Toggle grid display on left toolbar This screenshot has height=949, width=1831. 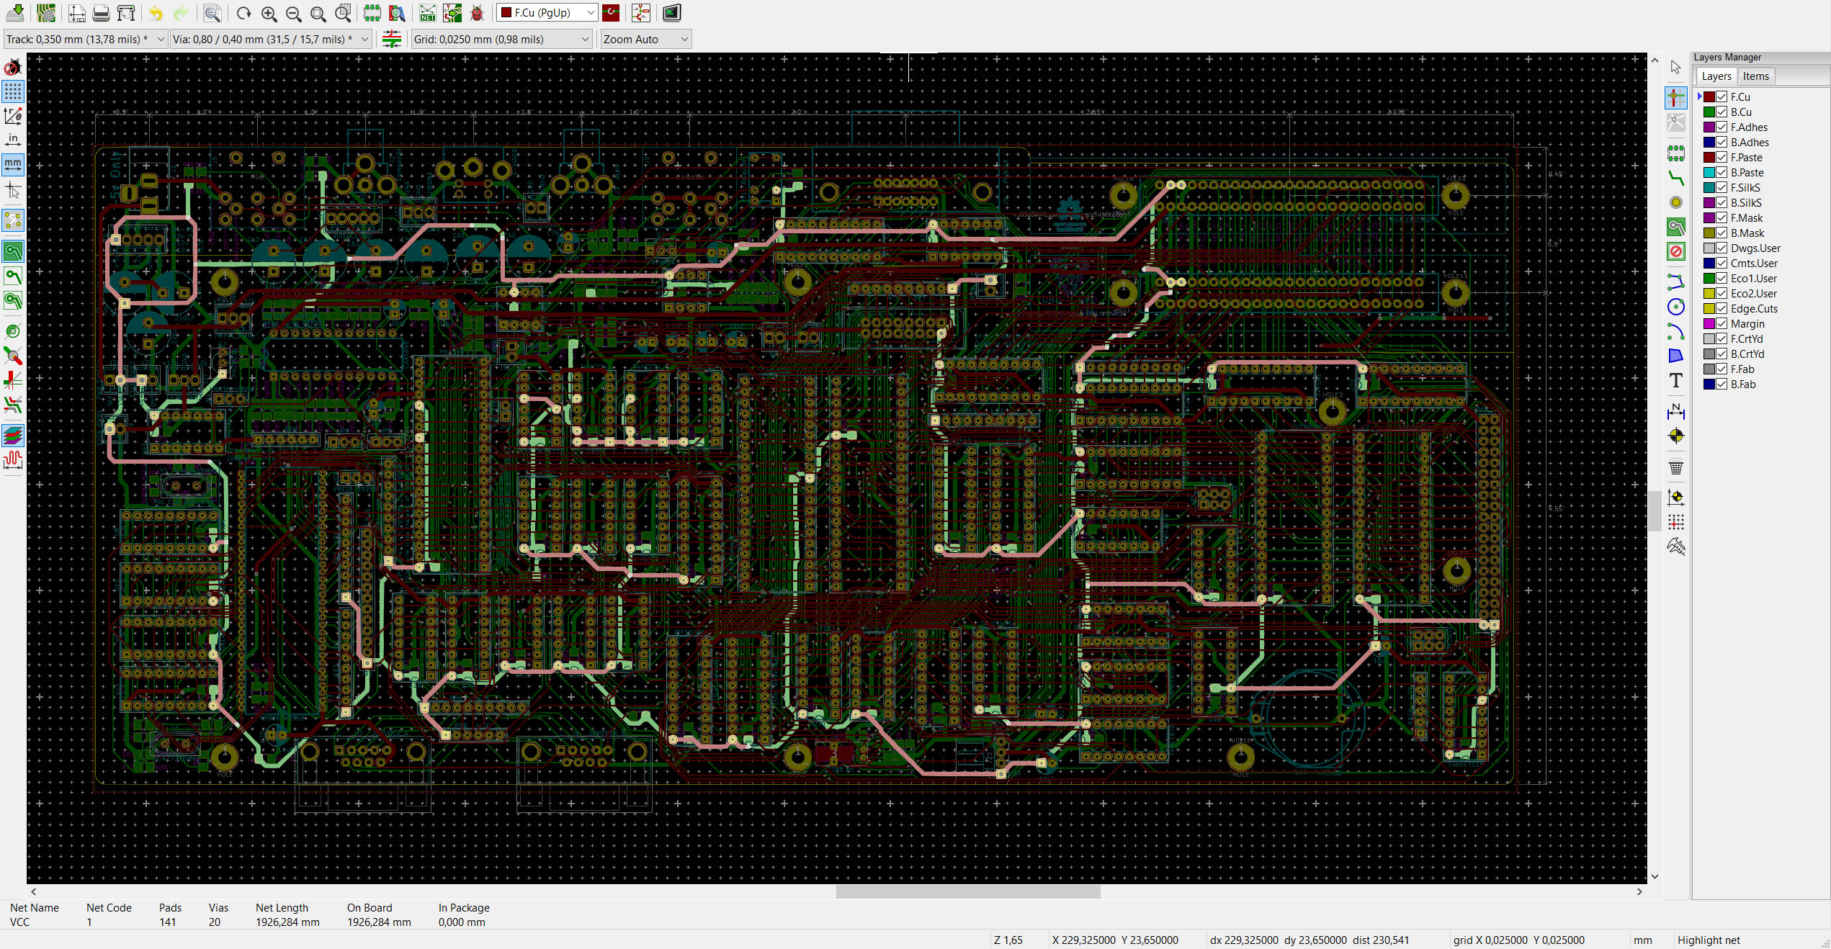pyautogui.click(x=13, y=91)
